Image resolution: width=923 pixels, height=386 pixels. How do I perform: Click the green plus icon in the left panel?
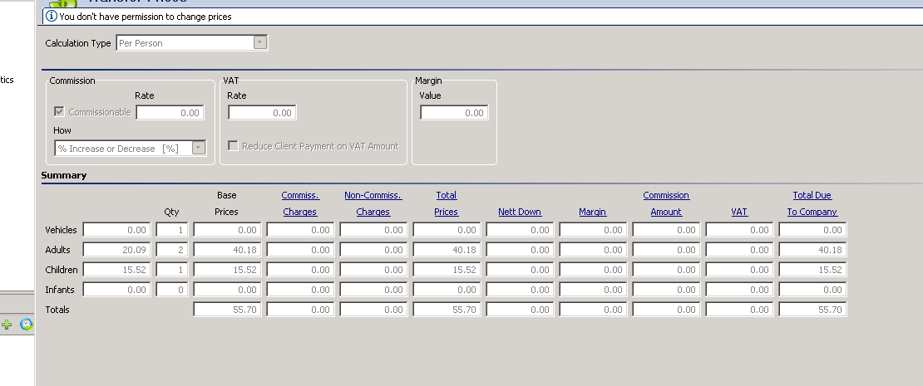[7, 325]
